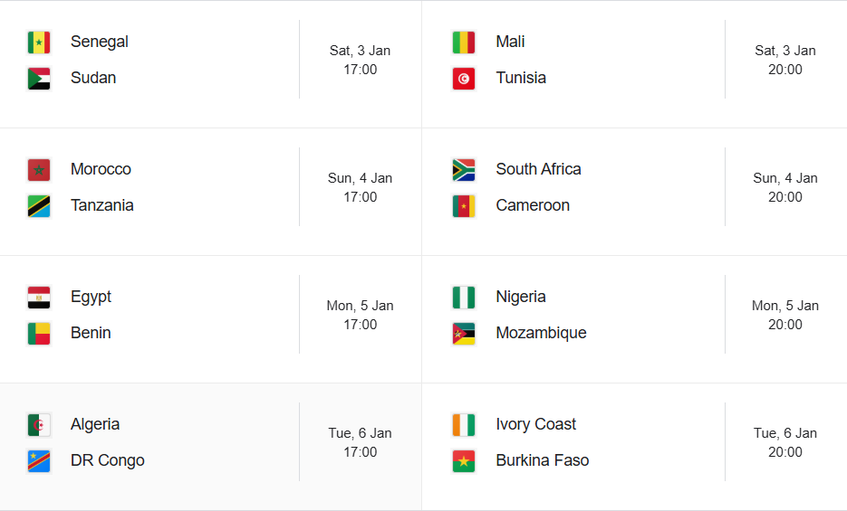The height and width of the screenshot is (511, 847).
Task: Click the South Africa flag icon
Action: [464, 170]
